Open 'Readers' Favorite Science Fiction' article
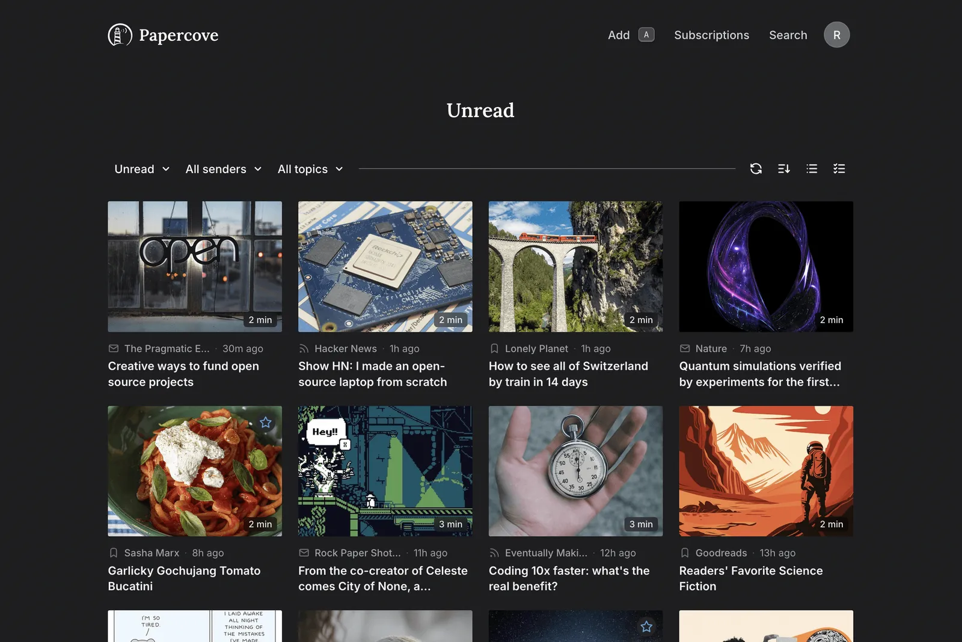The width and height of the screenshot is (962, 642). (751, 578)
